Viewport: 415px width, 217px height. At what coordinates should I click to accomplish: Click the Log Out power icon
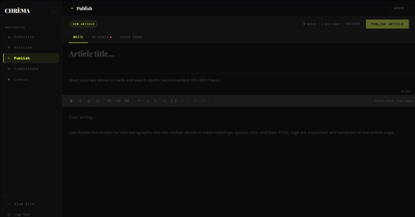9,214
